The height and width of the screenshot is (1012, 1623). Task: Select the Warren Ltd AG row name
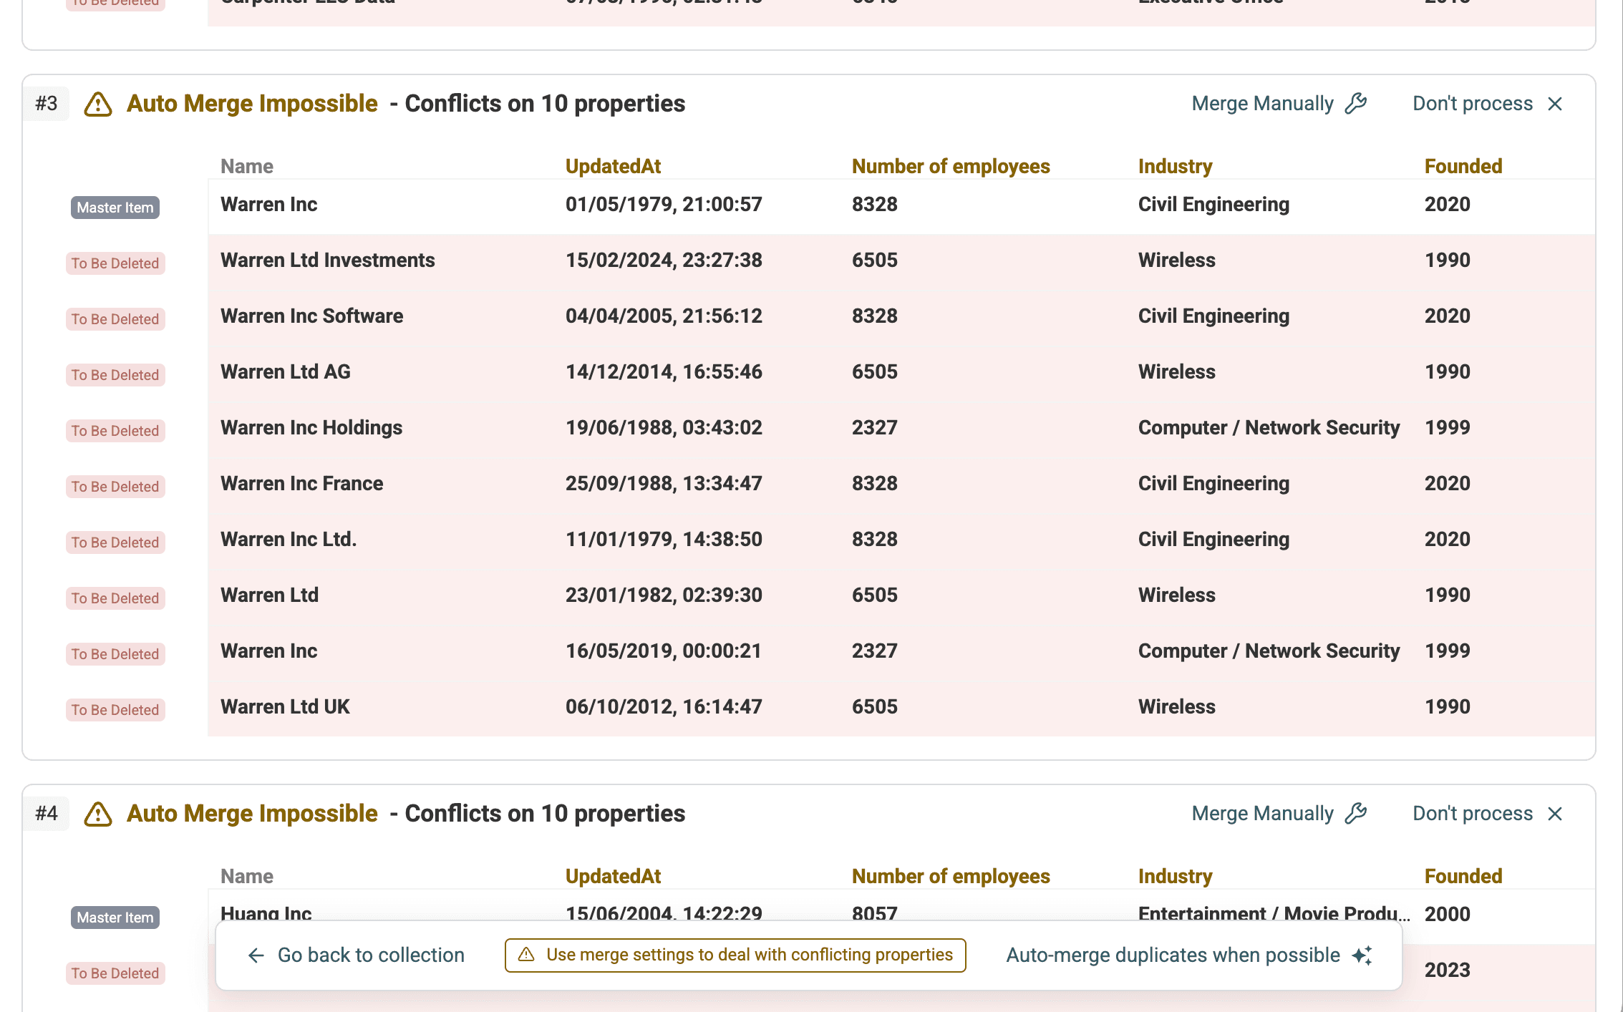[286, 372]
